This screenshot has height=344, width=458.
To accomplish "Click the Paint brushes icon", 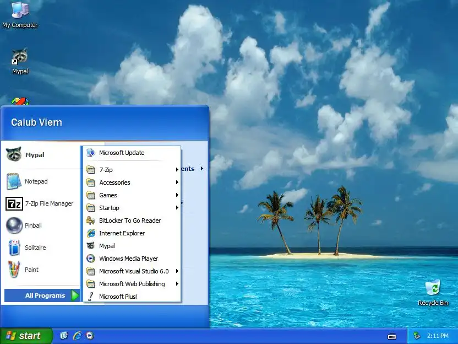I will pyautogui.click(x=14, y=270).
